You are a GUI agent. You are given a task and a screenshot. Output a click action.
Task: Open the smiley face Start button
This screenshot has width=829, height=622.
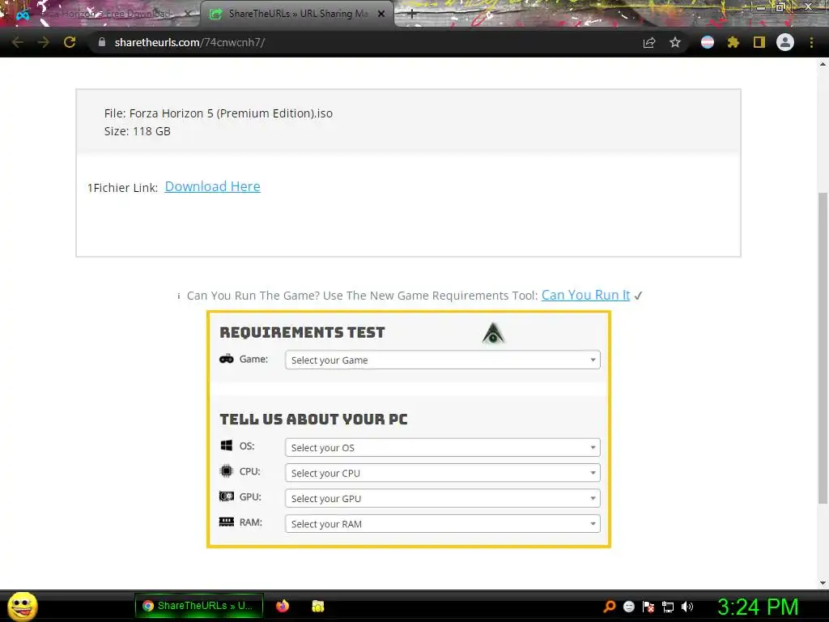22,606
